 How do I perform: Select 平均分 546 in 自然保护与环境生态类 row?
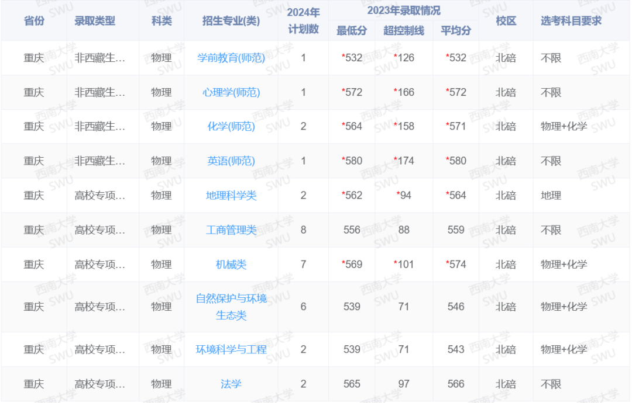click(x=455, y=307)
